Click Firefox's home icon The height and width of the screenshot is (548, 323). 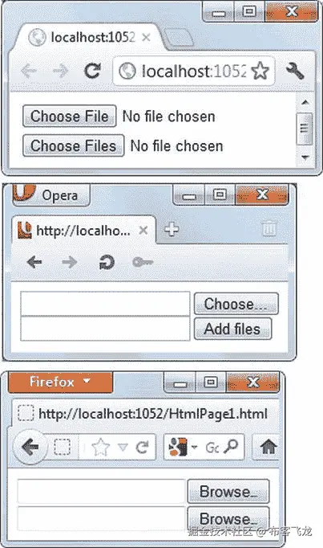(x=268, y=447)
